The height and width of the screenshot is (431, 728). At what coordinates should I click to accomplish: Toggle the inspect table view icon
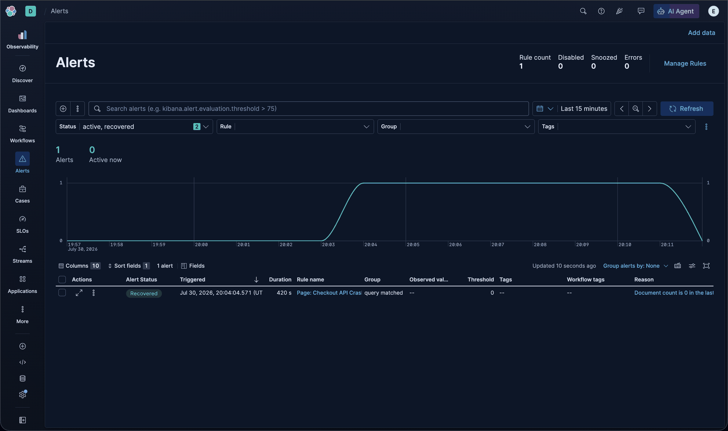point(678,266)
